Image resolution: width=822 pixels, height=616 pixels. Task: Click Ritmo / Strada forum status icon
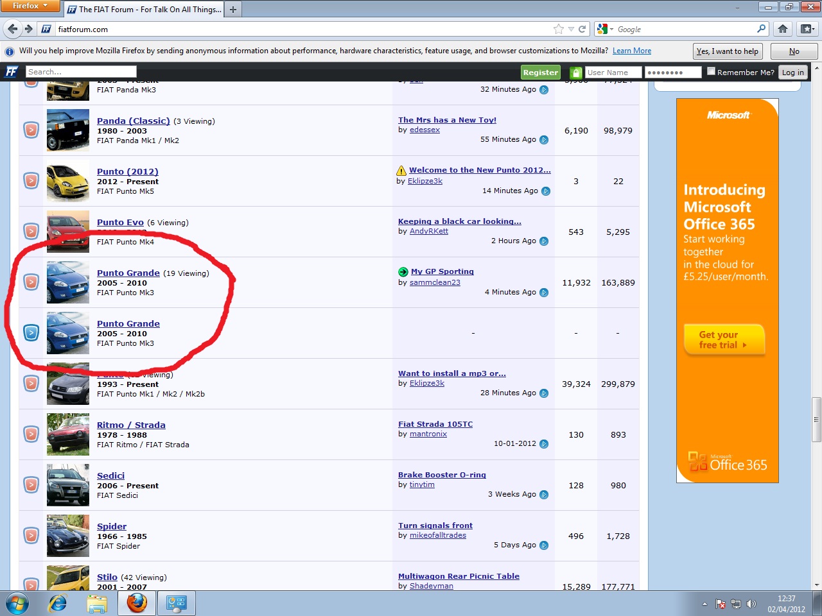(x=31, y=434)
